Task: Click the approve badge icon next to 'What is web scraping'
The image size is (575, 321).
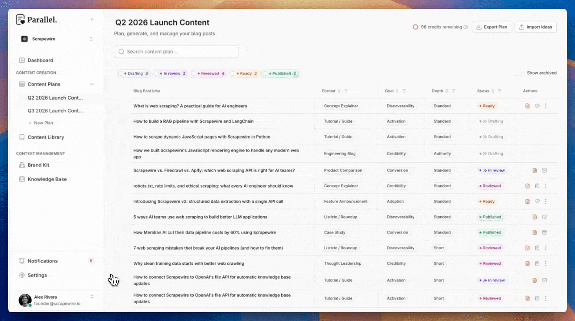Action: [537, 106]
